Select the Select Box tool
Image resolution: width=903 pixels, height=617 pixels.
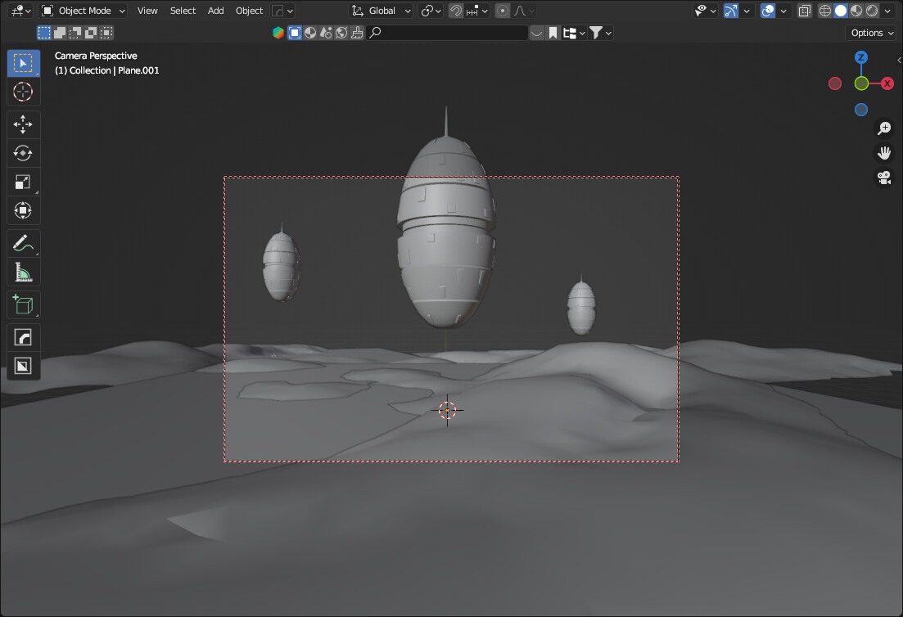[23, 63]
